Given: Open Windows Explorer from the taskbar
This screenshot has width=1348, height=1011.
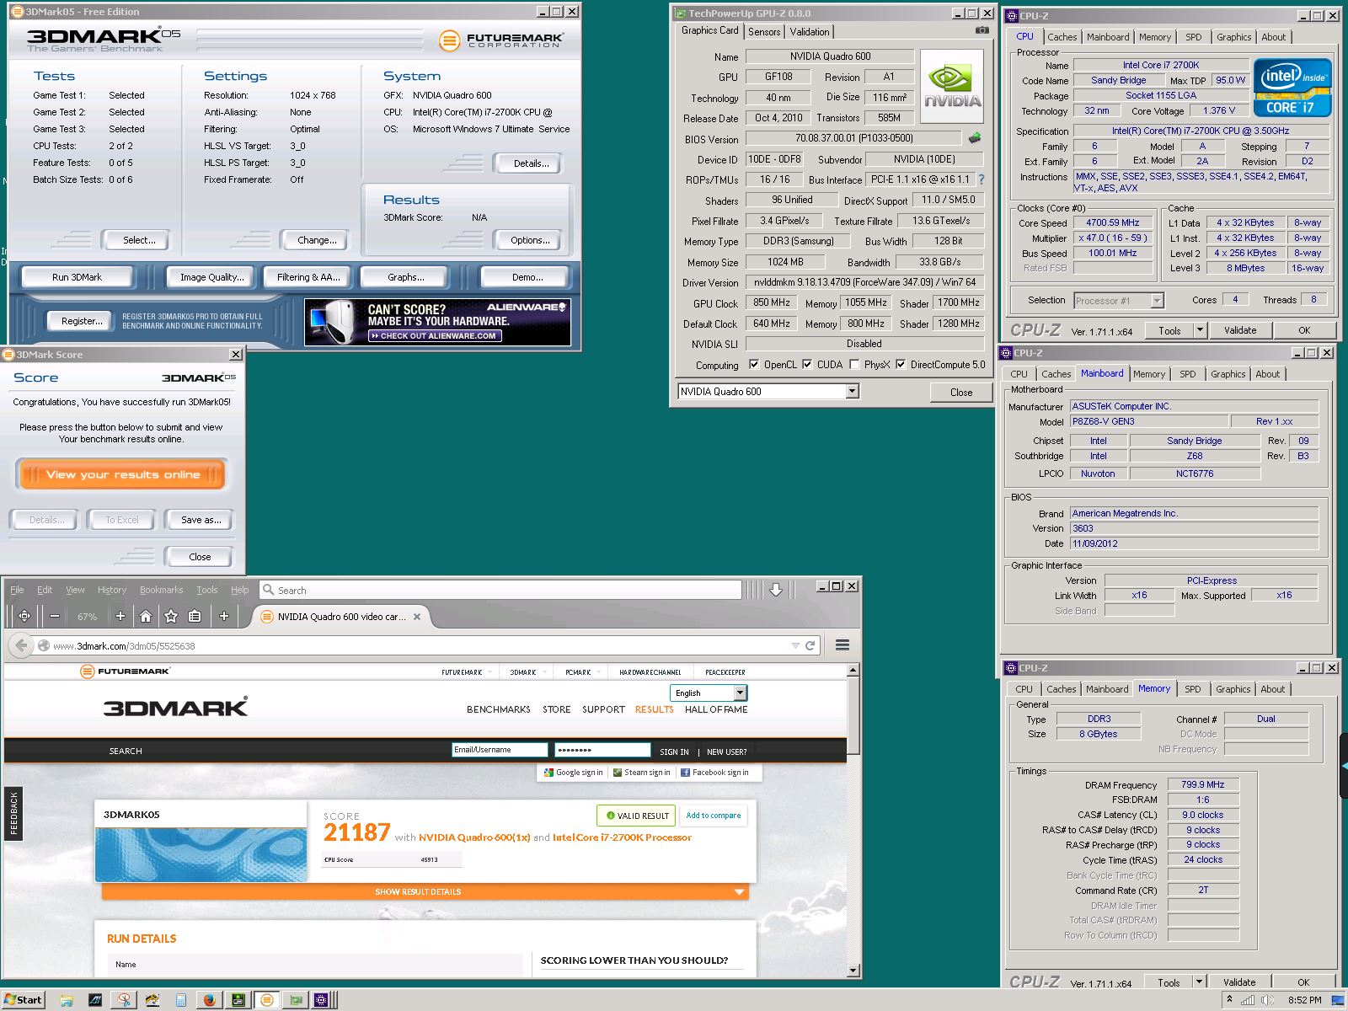Looking at the screenshot, I should click(66, 1000).
